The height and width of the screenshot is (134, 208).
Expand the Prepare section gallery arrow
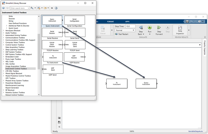tap(112, 30)
